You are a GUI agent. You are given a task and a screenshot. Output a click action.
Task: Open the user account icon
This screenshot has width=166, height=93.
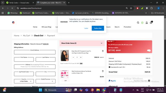coord(147,23)
